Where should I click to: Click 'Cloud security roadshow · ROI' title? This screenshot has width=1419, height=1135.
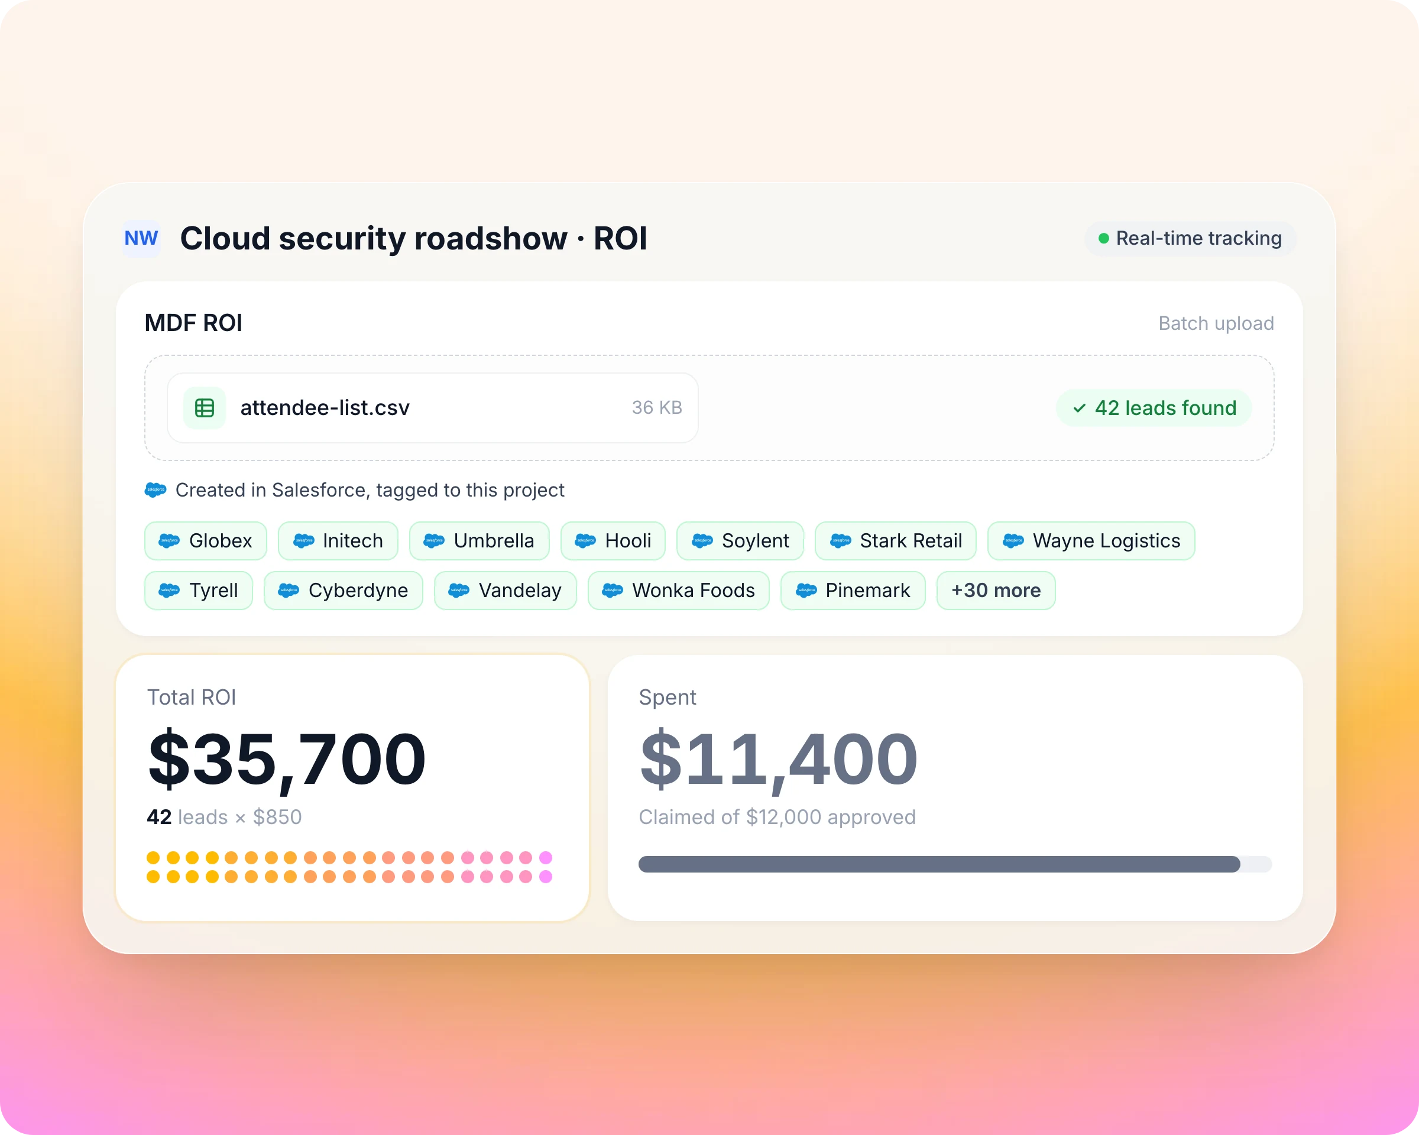click(414, 238)
